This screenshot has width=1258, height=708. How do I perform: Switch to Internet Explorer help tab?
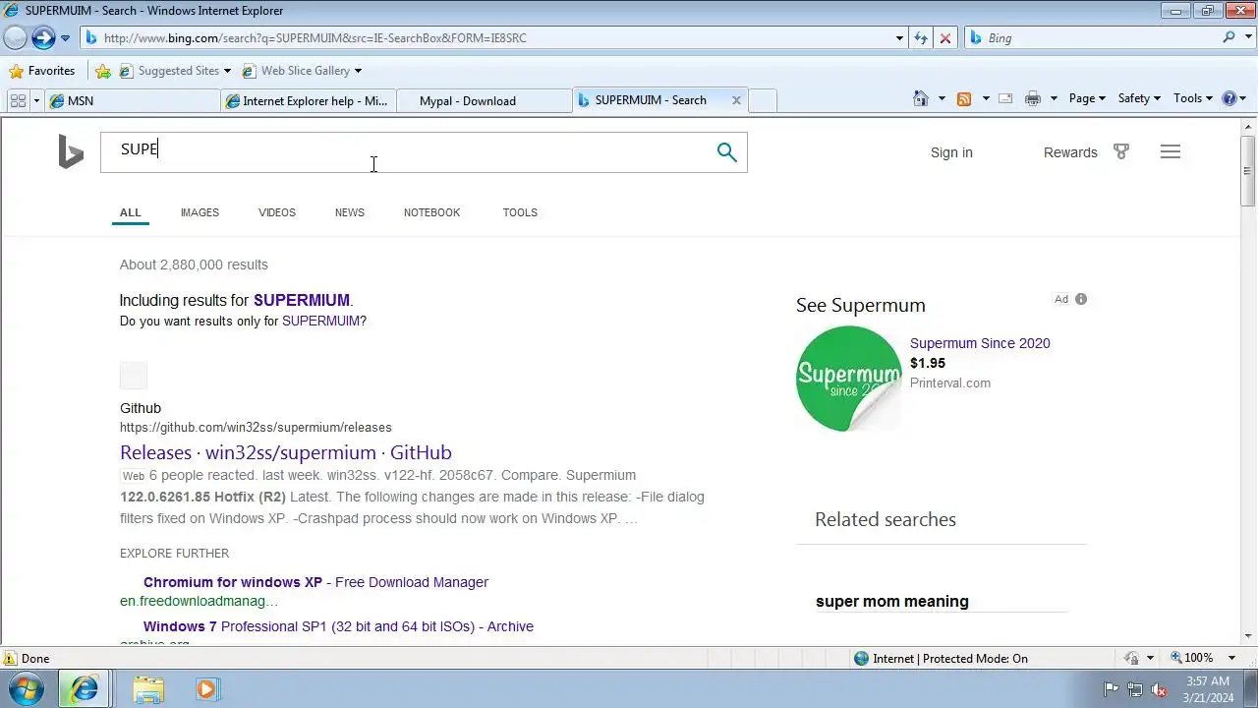pyautogui.click(x=308, y=100)
